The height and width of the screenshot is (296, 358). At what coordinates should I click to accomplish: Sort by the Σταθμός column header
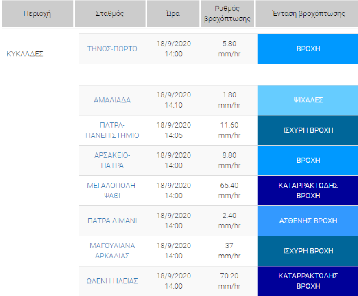pos(109,13)
